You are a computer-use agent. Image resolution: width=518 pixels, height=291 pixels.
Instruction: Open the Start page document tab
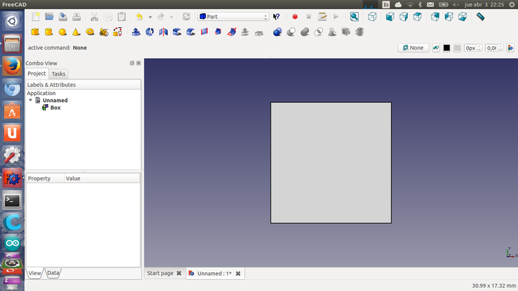coord(160,274)
